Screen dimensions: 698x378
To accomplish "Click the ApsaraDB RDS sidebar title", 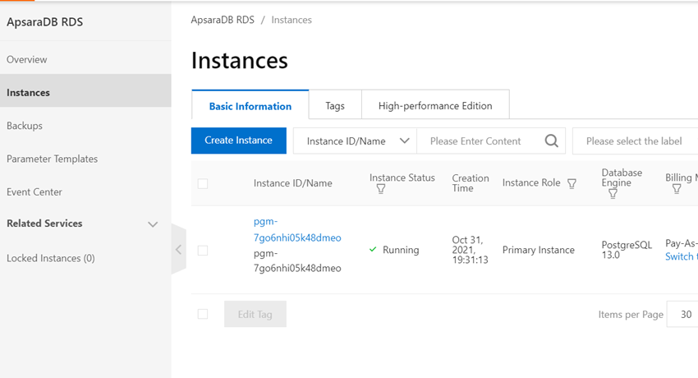I will coord(44,22).
